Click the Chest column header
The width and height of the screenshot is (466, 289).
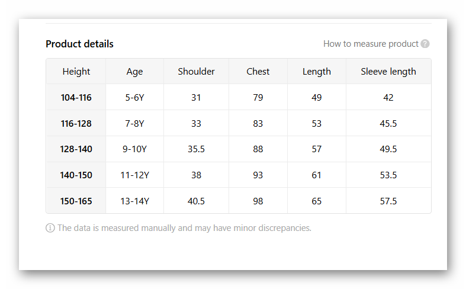[258, 72]
